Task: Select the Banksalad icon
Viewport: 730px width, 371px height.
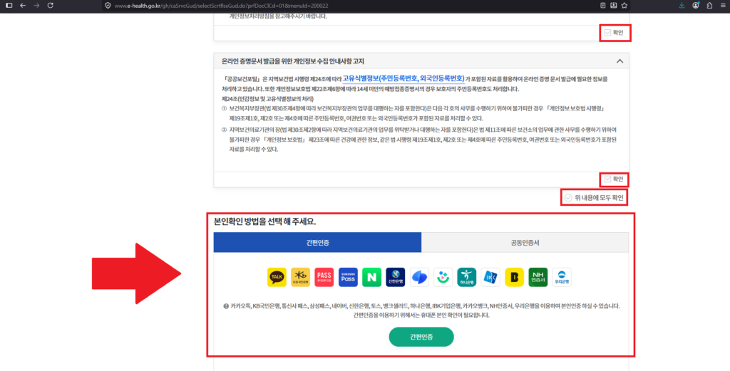Action: pos(443,277)
